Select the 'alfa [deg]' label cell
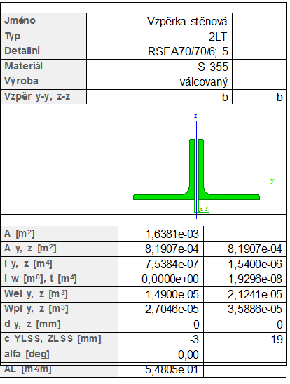The height and width of the screenshot is (384, 290). tap(60, 355)
